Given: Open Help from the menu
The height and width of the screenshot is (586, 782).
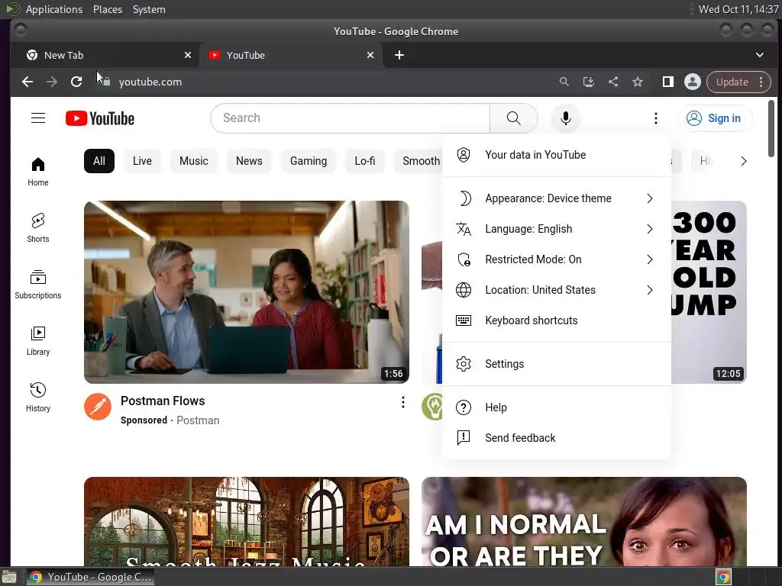Looking at the screenshot, I should (x=557, y=407).
